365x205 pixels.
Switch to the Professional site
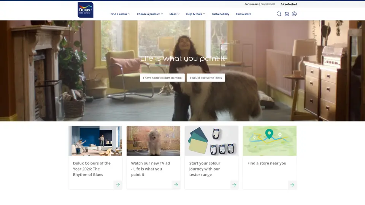click(268, 4)
